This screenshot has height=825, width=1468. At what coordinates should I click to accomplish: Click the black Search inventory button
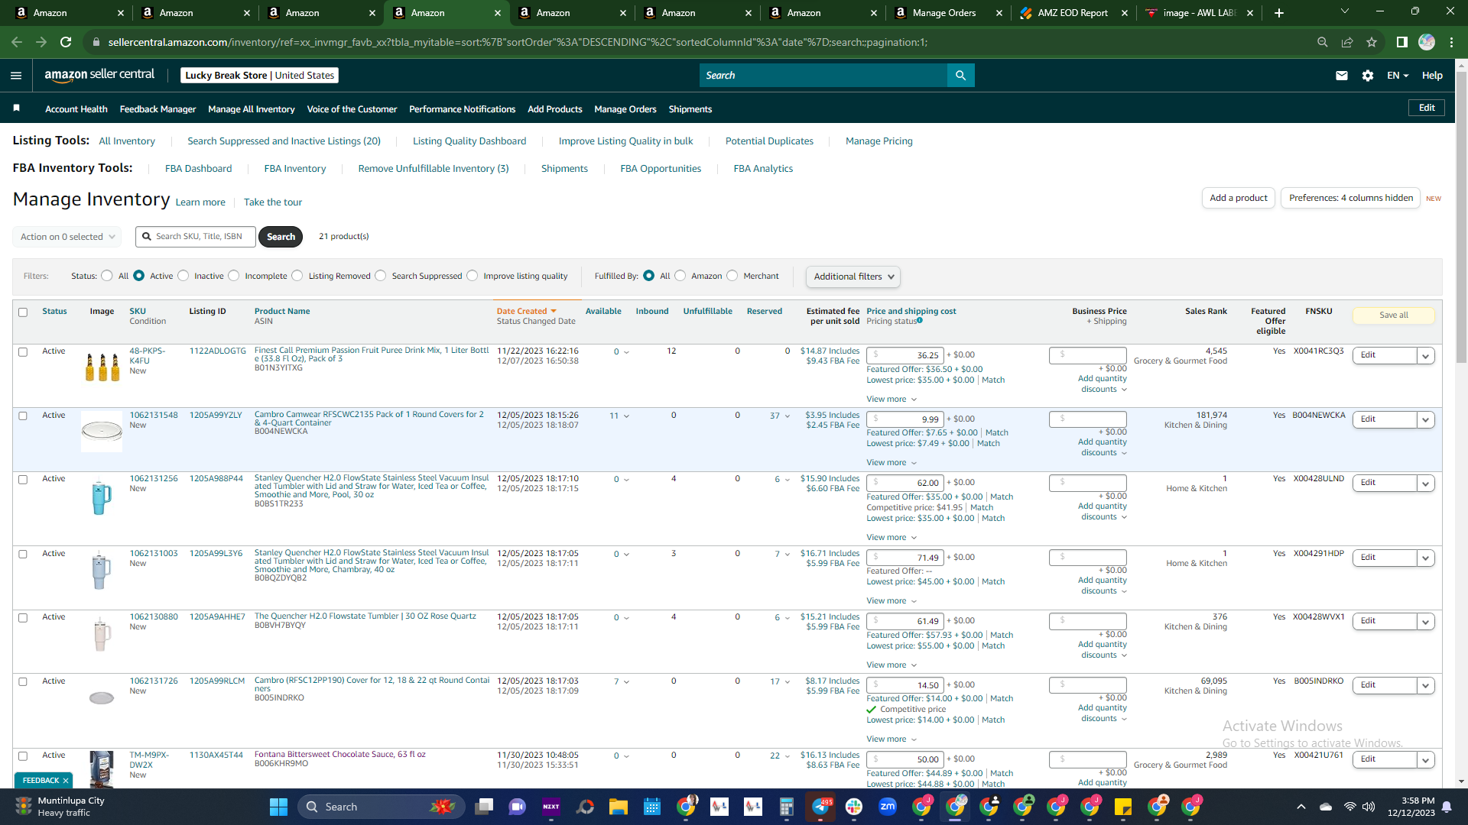[x=281, y=237]
